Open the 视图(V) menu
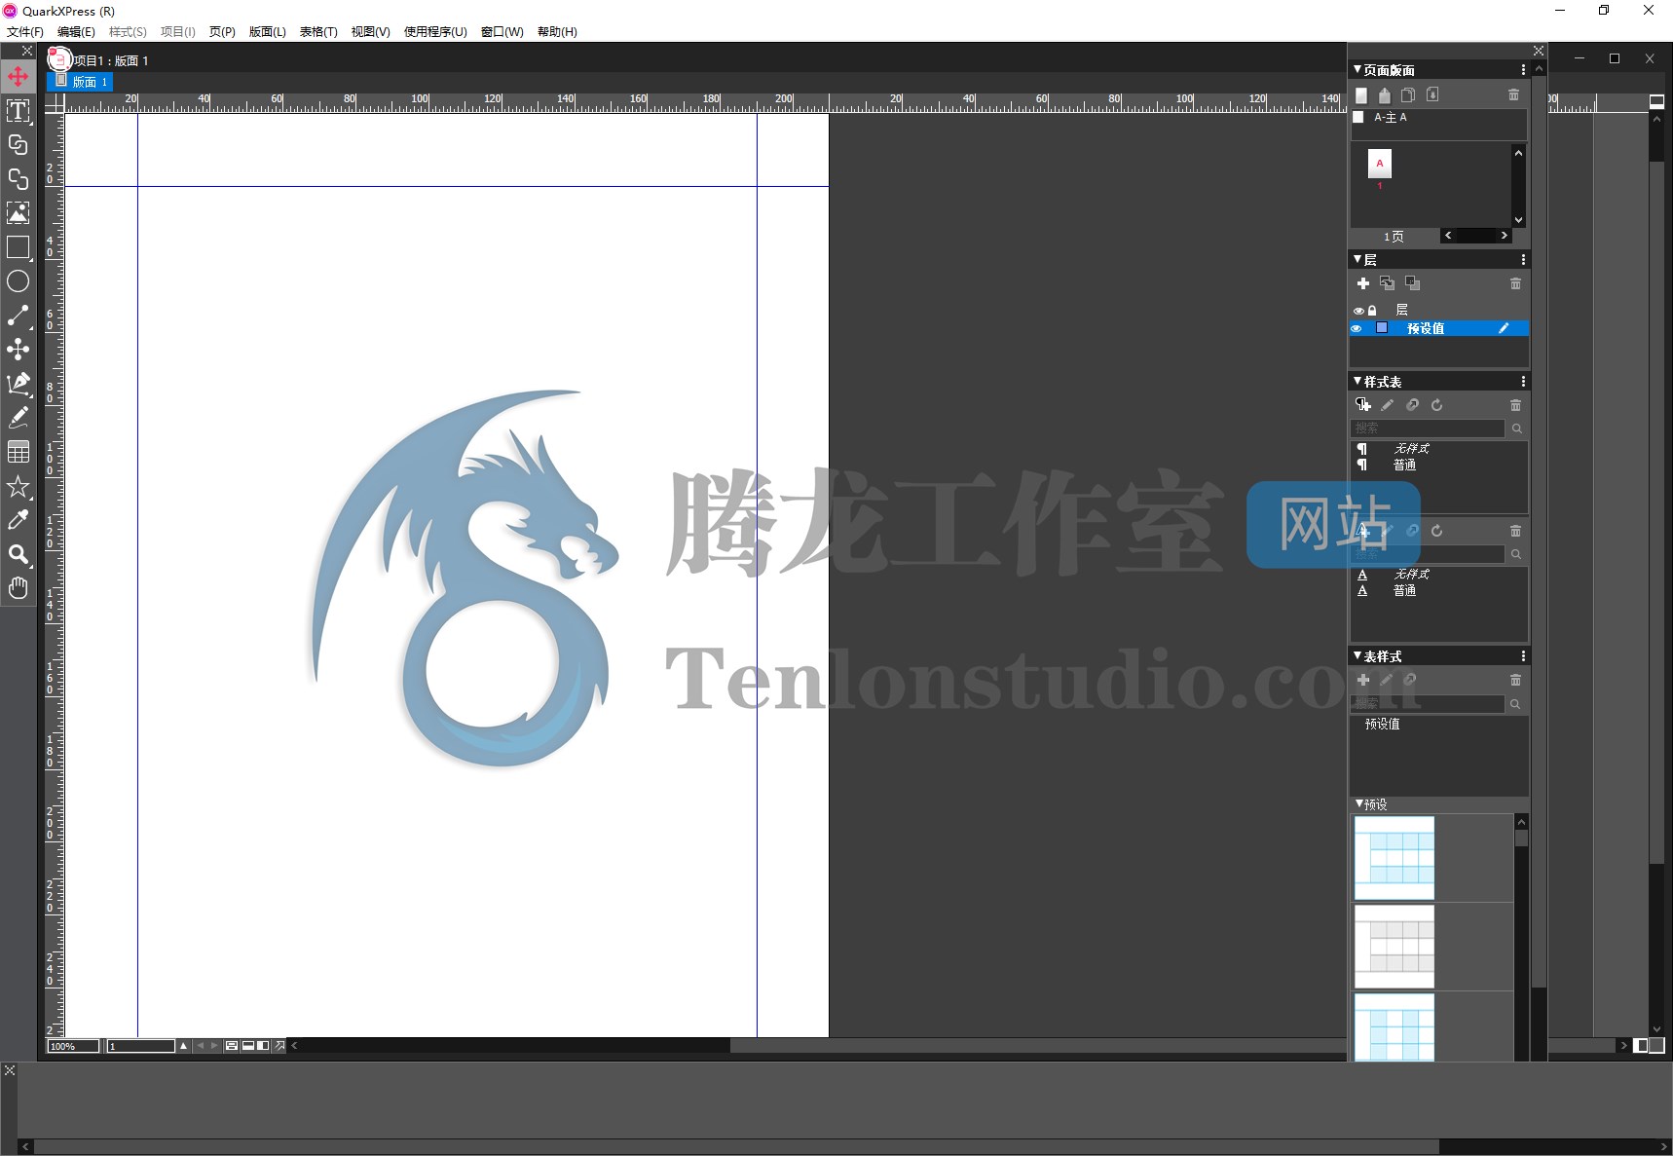The height and width of the screenshot is (1156, 1673). [370, 32]
